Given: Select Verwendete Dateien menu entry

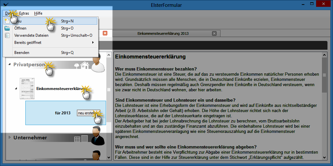Looking at the screenshot, I should (x=50, y=35).
